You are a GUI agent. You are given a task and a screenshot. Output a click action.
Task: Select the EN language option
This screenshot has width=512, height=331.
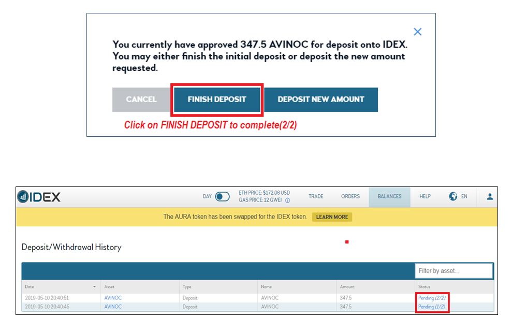pyautogui.click(x=464, y=196)
